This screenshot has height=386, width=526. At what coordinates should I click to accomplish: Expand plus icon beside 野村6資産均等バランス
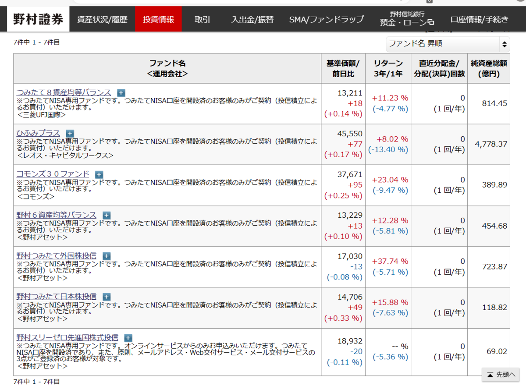tap(107, 215)
